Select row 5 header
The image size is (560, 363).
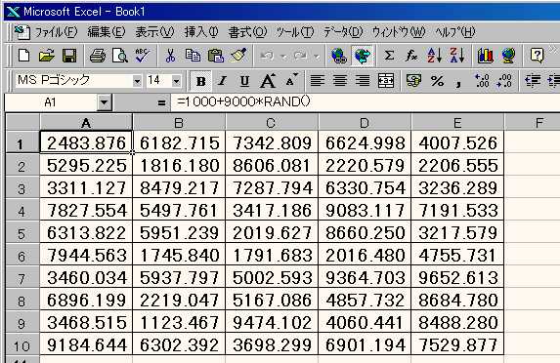point(22,234)
